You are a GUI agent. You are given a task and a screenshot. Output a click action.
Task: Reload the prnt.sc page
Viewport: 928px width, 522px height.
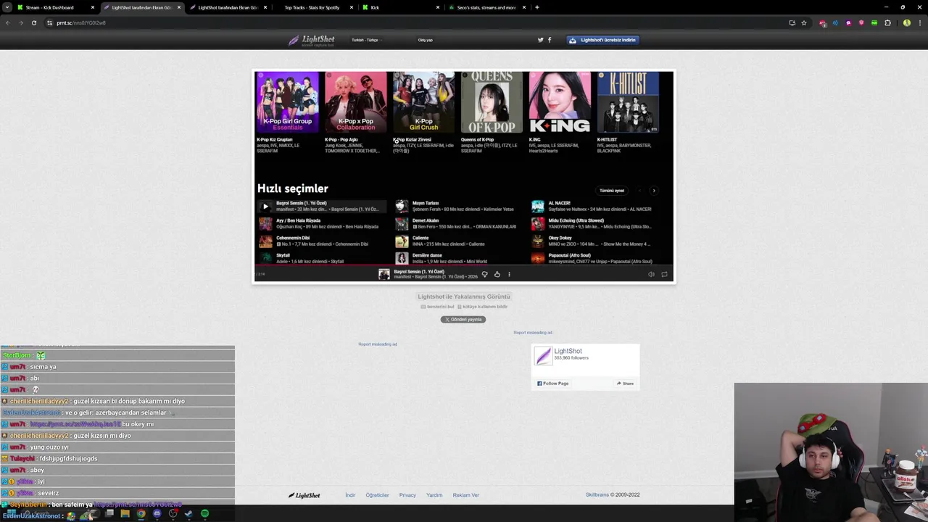33,22
